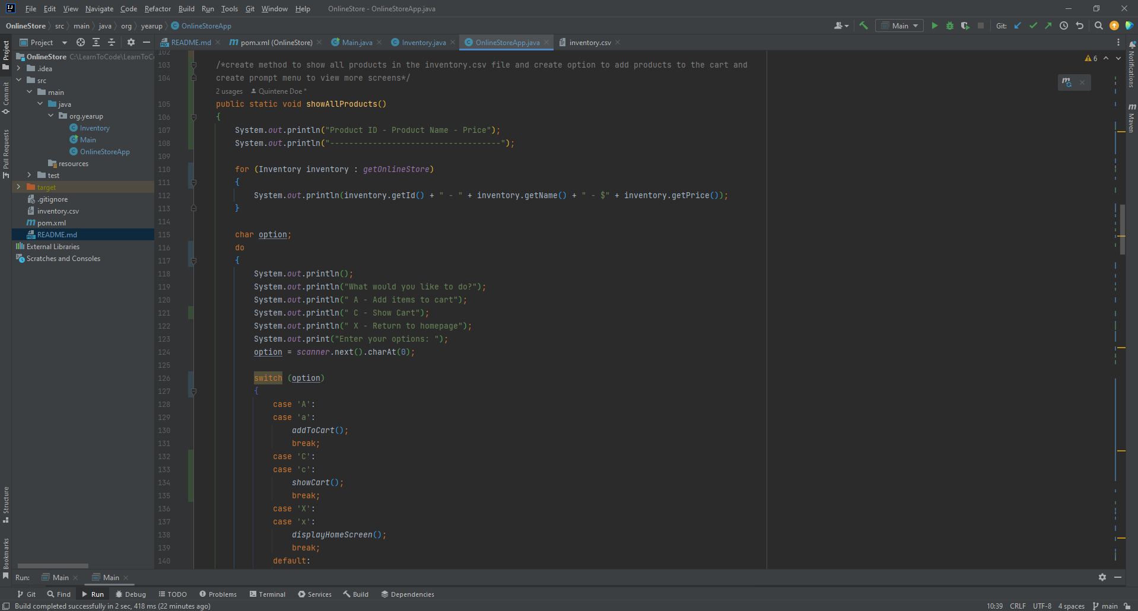Open Main run configuration dropdown
Image resolution: width=1138 pixels, height=611 pixels.
(899, 26)
